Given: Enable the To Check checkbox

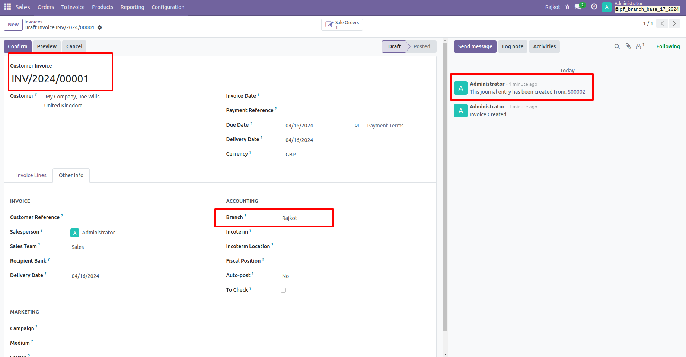Looking at the screenshot, I should coord(283,290).
